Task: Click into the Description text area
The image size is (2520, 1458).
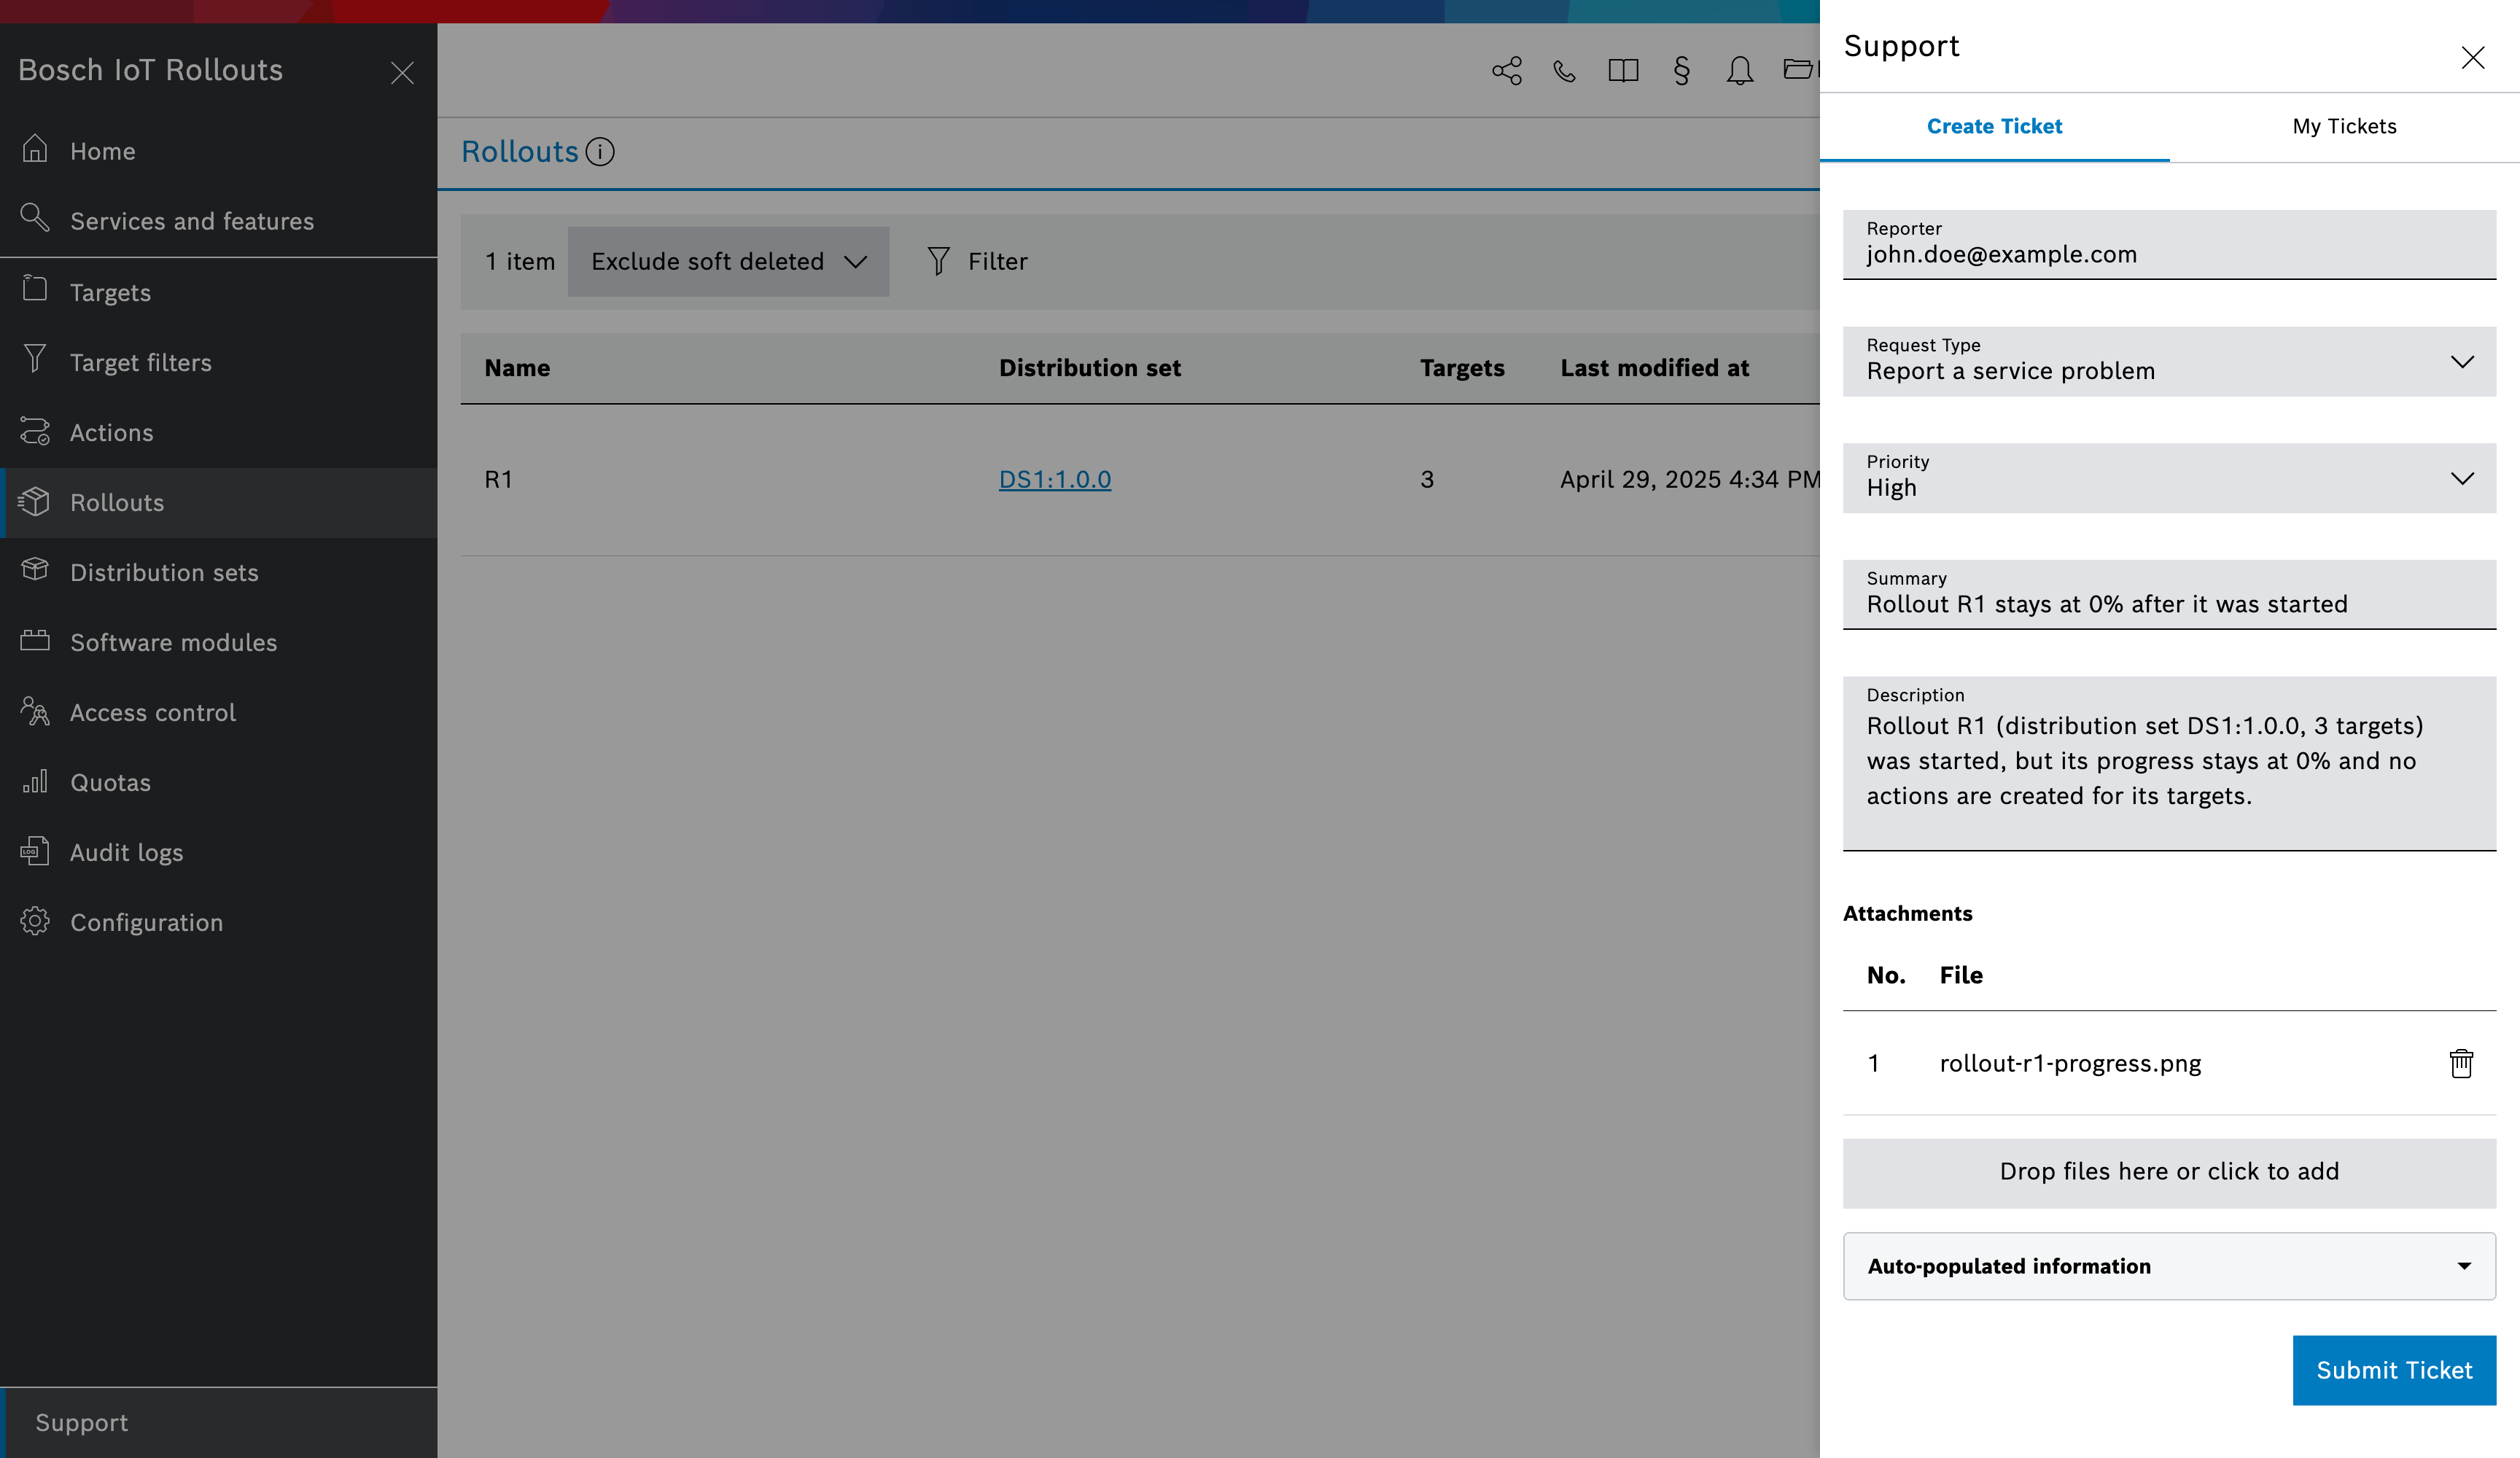Action: (2169, 763)
